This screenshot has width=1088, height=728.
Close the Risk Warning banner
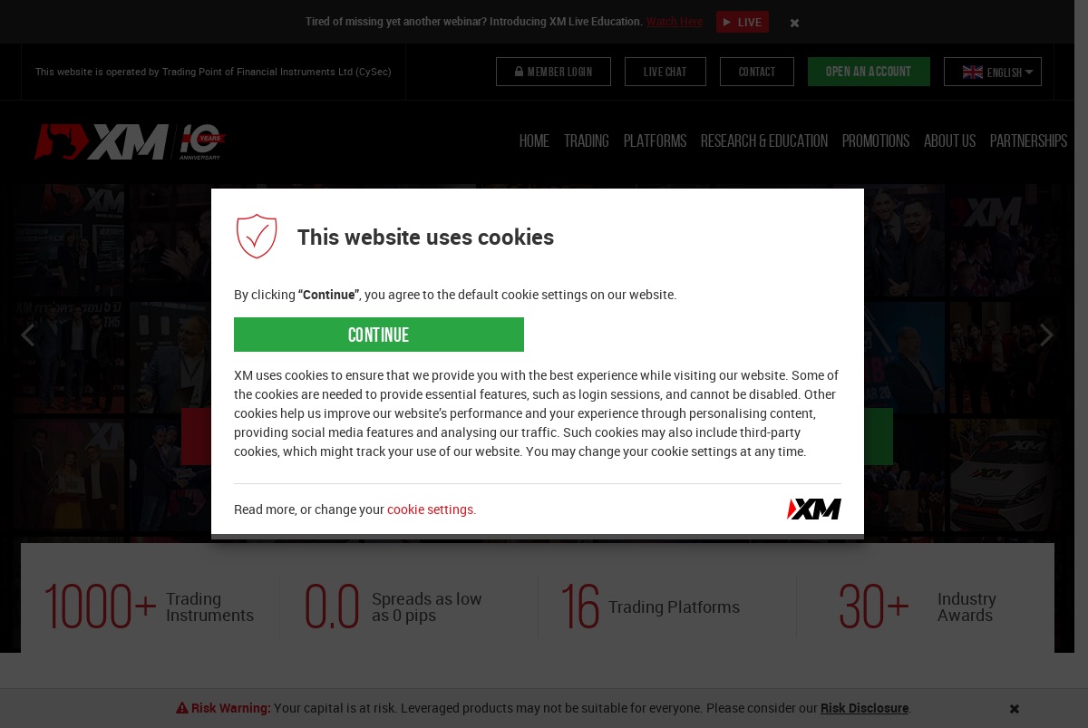[1015, 708]
